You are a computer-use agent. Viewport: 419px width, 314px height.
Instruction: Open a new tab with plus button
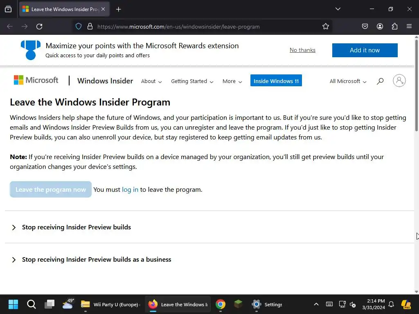[x=118, y=9]
